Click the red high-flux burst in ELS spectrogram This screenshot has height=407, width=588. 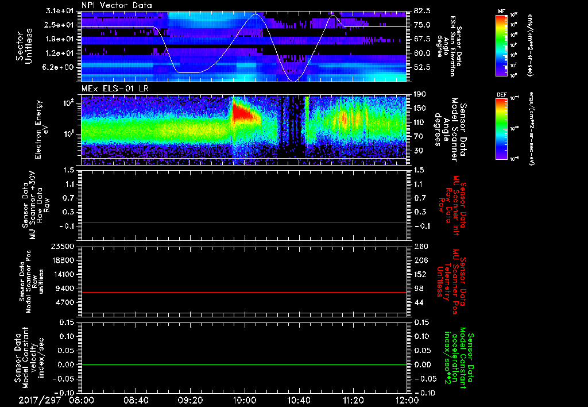click(x=243, y=113)
